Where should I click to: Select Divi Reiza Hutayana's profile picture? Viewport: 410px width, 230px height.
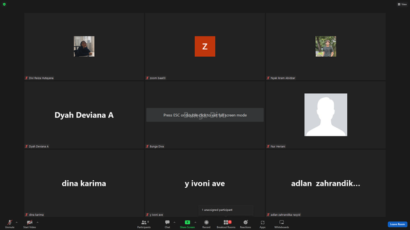(x=84, y=47)
